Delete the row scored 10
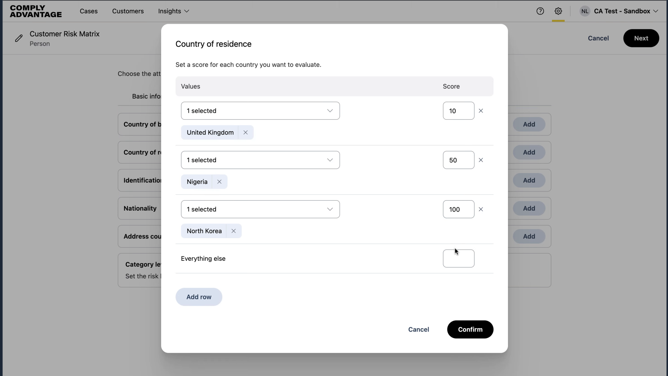Screen dimensions: 668x376 pos(481,111)
